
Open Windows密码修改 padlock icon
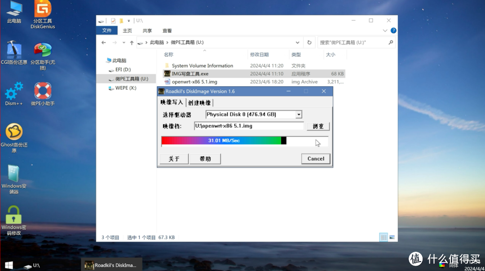(14, 220)
